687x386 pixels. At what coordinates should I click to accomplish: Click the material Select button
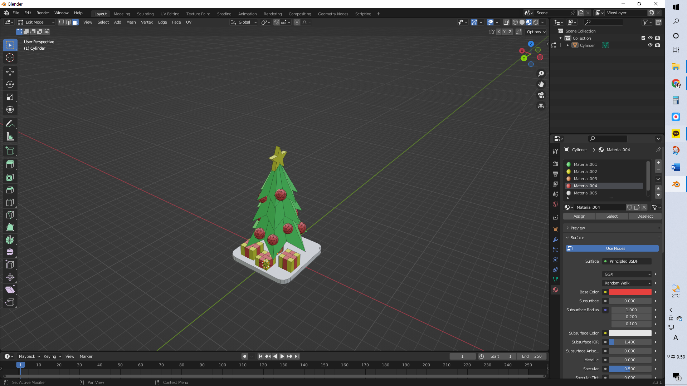pos(612,216)
